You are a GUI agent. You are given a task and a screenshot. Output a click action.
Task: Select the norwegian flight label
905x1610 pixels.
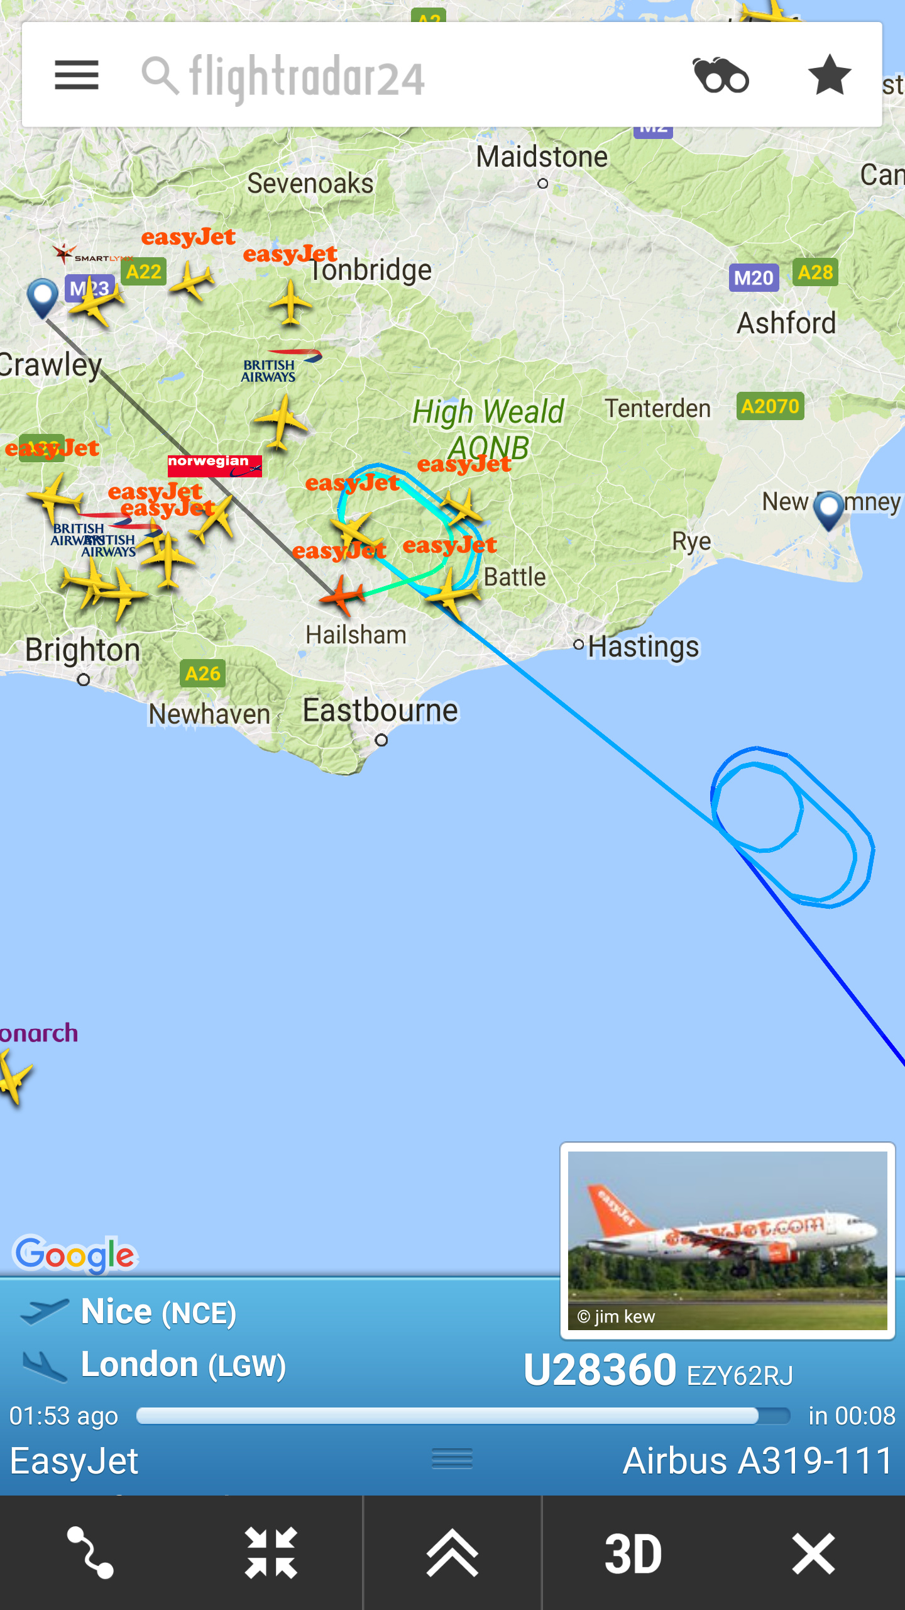[214, 465]
